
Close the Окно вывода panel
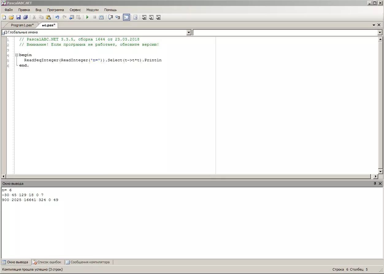tap(380, 184)
